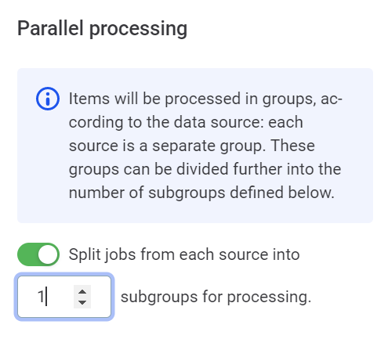Click 'groups can be divided further' text line
The height and width of the screenshot is (339, 388).
[x=205, y=169]
